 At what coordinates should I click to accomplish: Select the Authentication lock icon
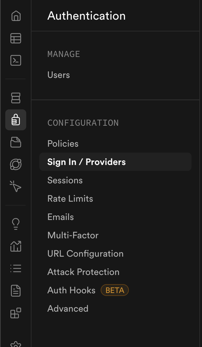tap(16, 120)
